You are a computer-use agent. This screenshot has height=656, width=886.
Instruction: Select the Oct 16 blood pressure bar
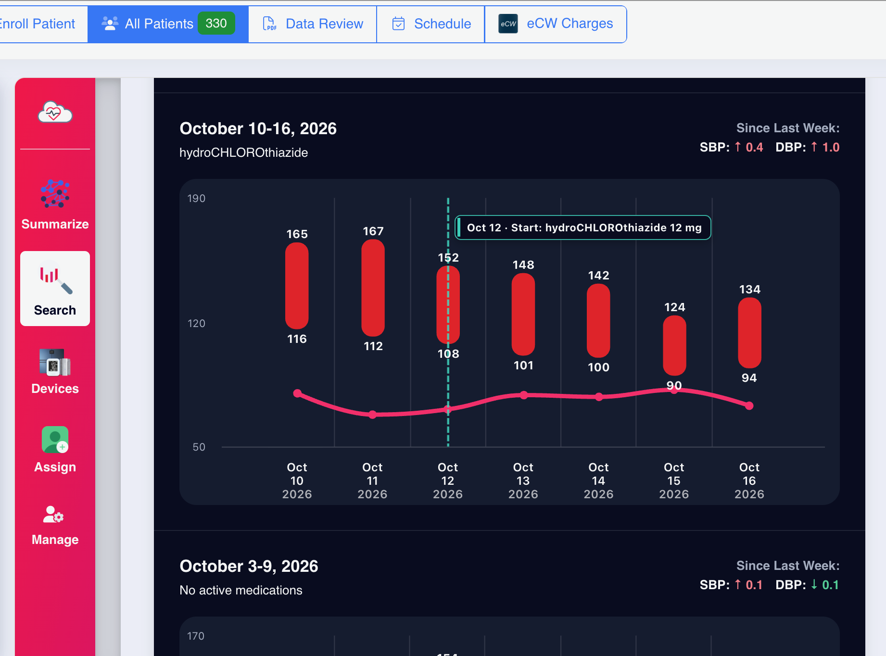(749, 333)
